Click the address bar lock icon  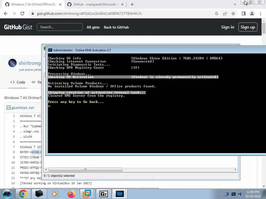pyautogui.click(x=33, y=13)
